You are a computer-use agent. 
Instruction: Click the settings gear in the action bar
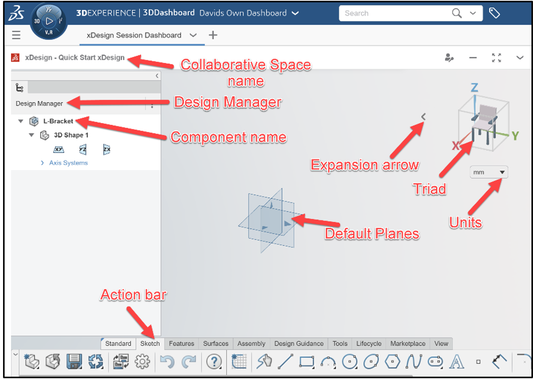[x=143, y=361]
